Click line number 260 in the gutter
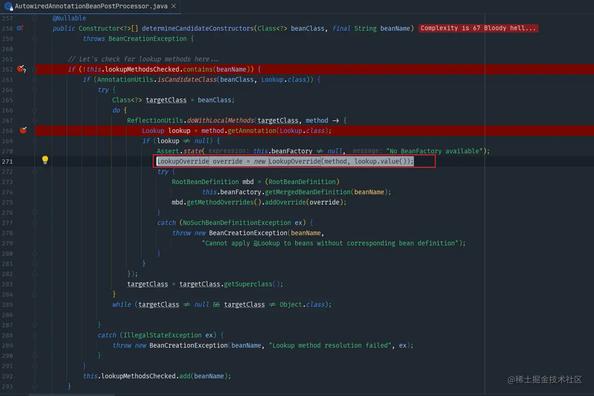Viewport: 594px width, 396px height. click(7, 49)
